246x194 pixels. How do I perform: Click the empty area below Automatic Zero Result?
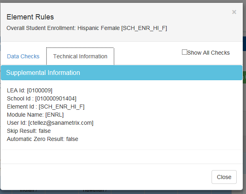(x=122, y=156)
